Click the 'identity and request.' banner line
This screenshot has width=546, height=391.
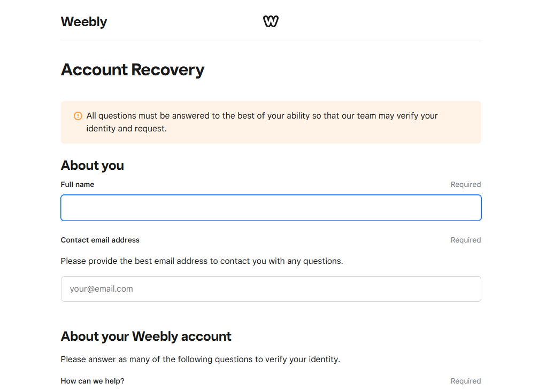click(x=126, y=129)
